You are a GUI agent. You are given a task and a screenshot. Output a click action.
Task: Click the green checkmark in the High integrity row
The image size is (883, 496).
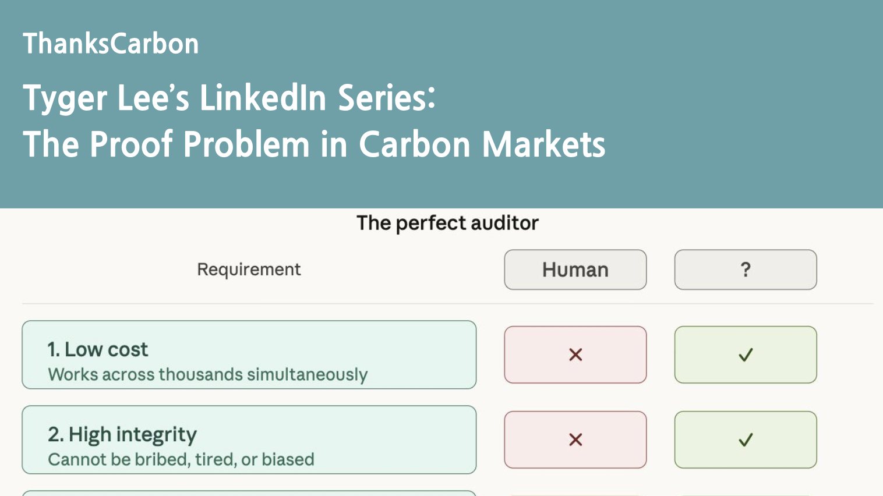pyautogui.click(x=746, y=440)
